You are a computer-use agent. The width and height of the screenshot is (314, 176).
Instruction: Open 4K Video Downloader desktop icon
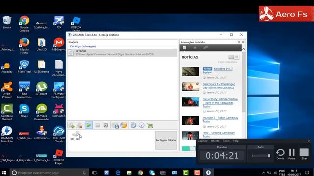42,112
